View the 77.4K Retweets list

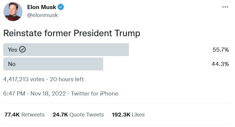pyautogui.click(x=25, y=115)
